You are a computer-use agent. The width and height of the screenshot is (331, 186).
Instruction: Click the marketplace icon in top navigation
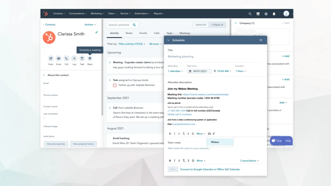(258, 14)
